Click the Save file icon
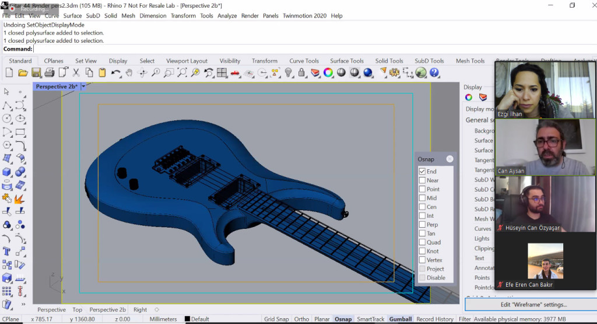This screenshot has height=324, width=597. tap(36, 73)
